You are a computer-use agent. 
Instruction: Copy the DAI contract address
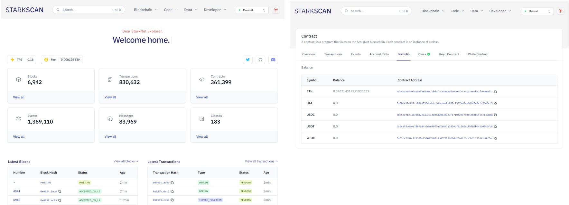pyautogui.click(x=495, y=103)
